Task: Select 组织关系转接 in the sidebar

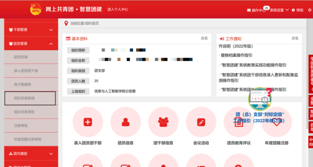Action: [x=30, y=98]
